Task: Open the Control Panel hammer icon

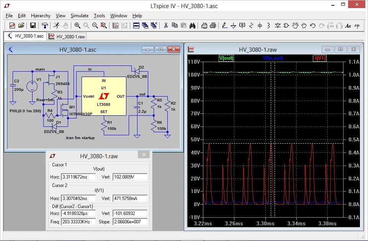Action: (44, 25)
